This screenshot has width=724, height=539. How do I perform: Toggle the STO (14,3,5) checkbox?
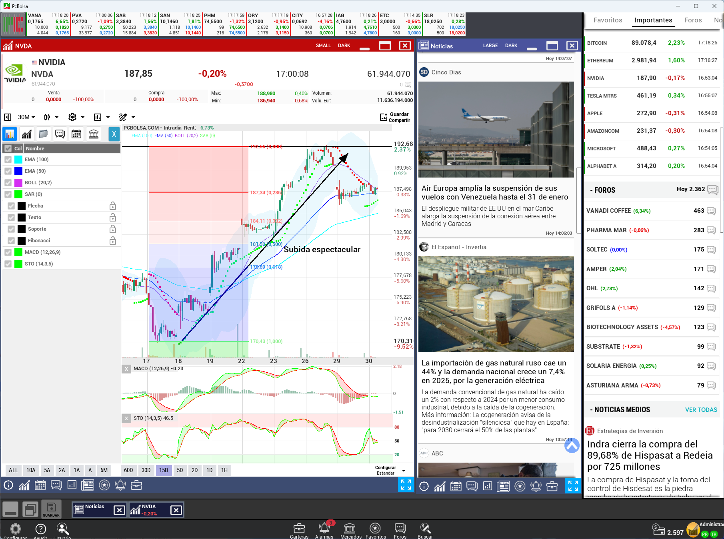point(8,264)
